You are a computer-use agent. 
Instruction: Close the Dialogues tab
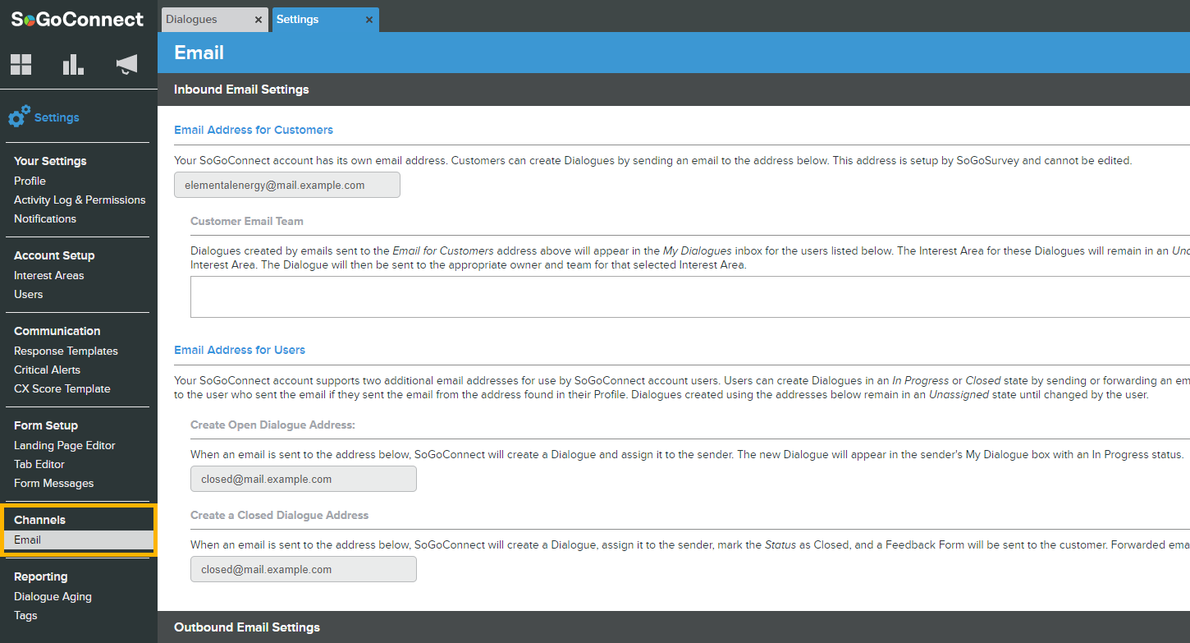[x=259, y=20]
